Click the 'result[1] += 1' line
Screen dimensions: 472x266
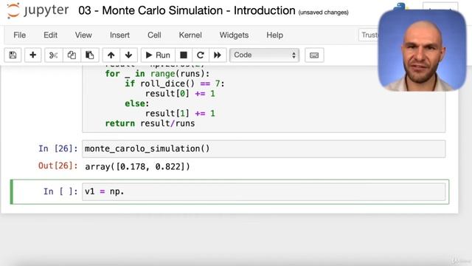[180, 113]
